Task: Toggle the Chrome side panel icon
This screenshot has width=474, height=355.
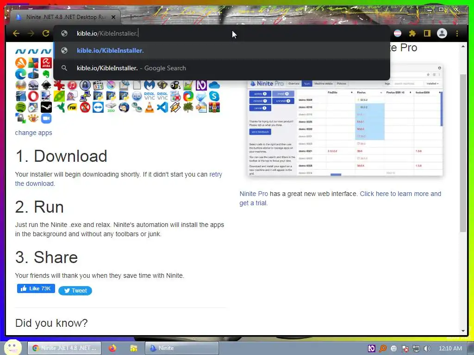Action: pos(427,33)
